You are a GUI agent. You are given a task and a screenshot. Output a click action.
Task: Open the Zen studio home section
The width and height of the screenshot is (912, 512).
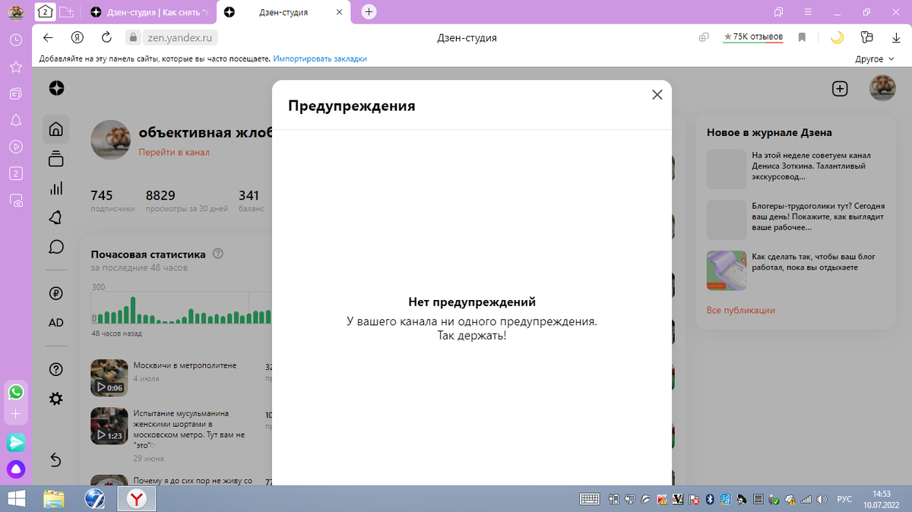tap(56, 129)
